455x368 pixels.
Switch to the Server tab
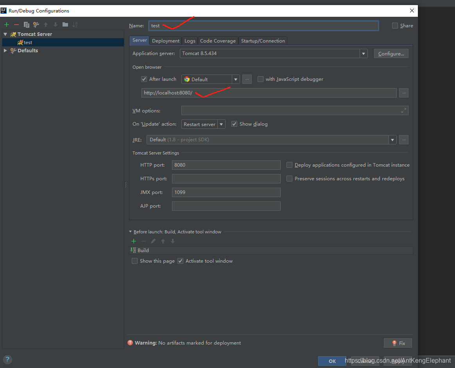[x=139, y=40]
